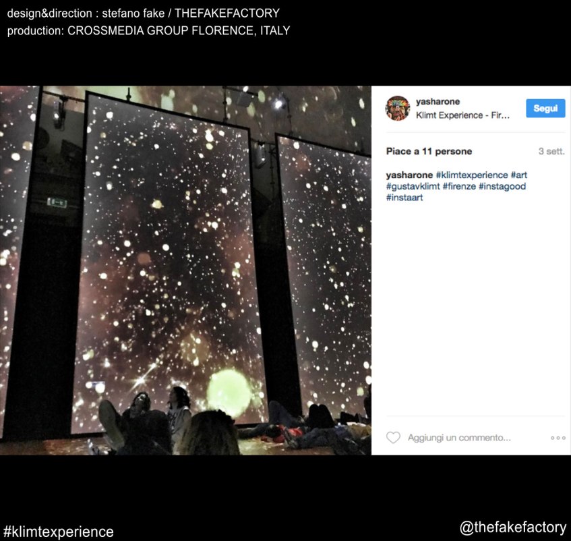Like the post with heart icon
571x541 pixels.
click(x=393, y=437)
